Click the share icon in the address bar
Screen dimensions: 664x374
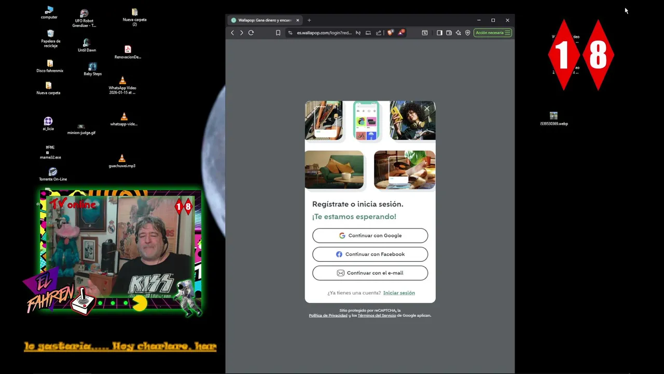coord(379,33)
